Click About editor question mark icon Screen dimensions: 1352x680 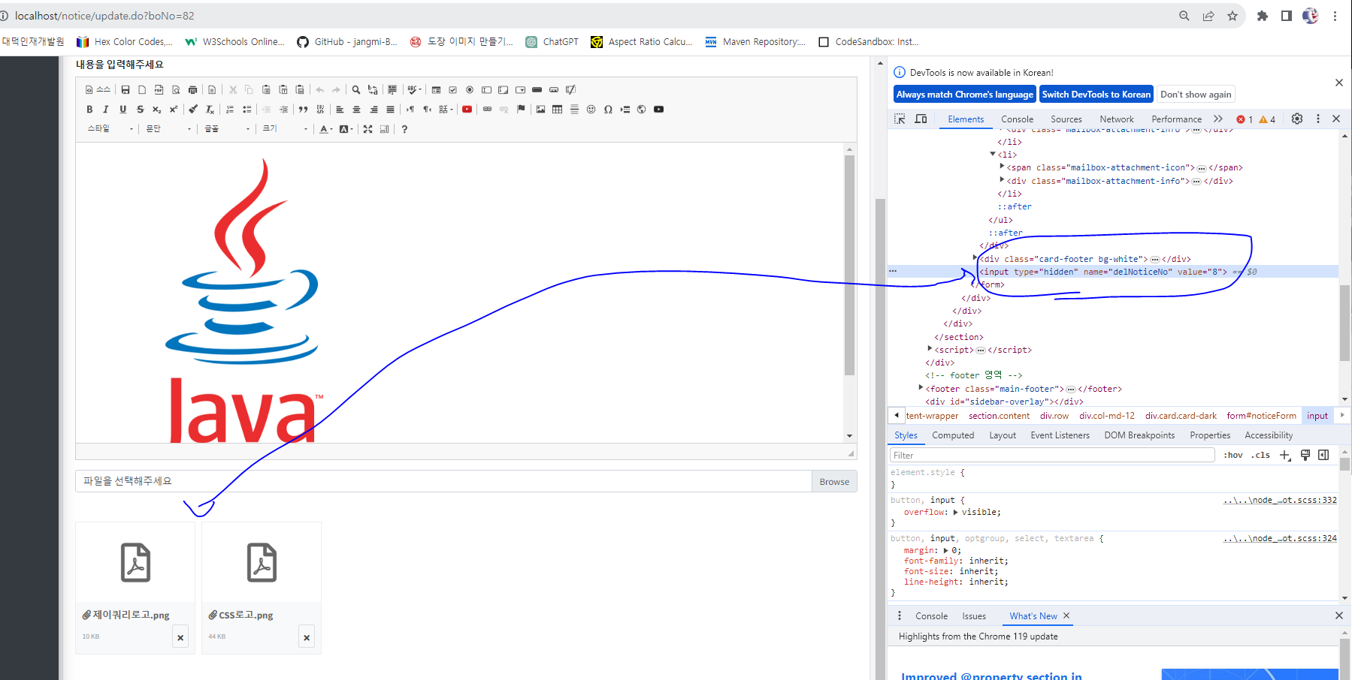point(404,129)
